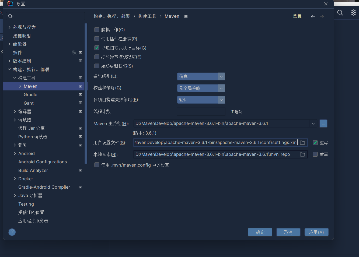Open help with the question mark icon
This screenshot has width=359, height=257.
[x=12, y=232]
